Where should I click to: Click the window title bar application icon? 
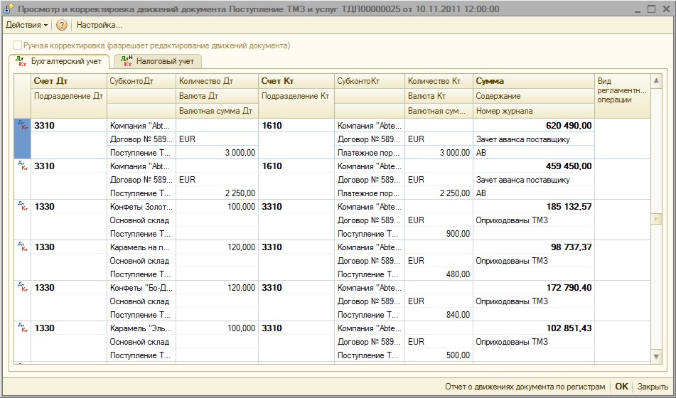pos(9,9)
